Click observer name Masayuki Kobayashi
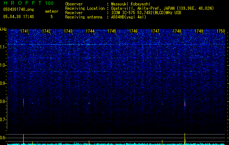The image size is (229, 145). coord(131,4)
